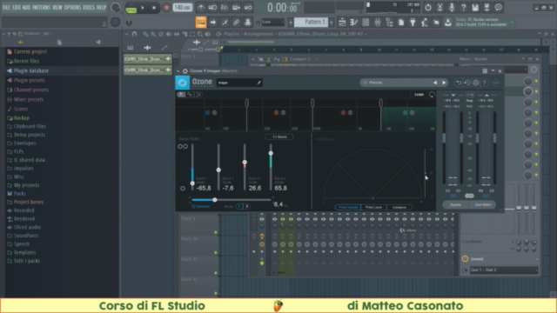Viewport: 557px width, 313px height.
Task: Open mixer Out 1 - Out 2 output dropdown
Action: 503,270
